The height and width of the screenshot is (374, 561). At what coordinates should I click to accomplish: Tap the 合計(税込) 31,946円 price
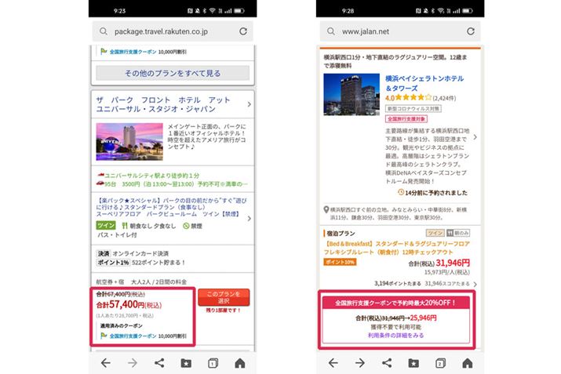[439, 263]
